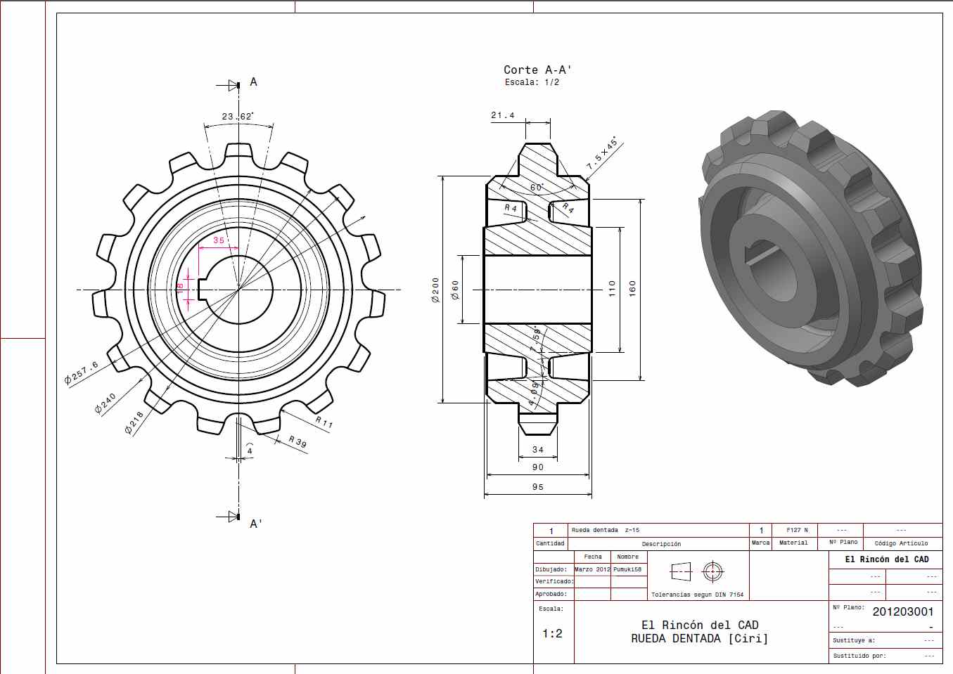Select the 95 overall width dimension

538,487
